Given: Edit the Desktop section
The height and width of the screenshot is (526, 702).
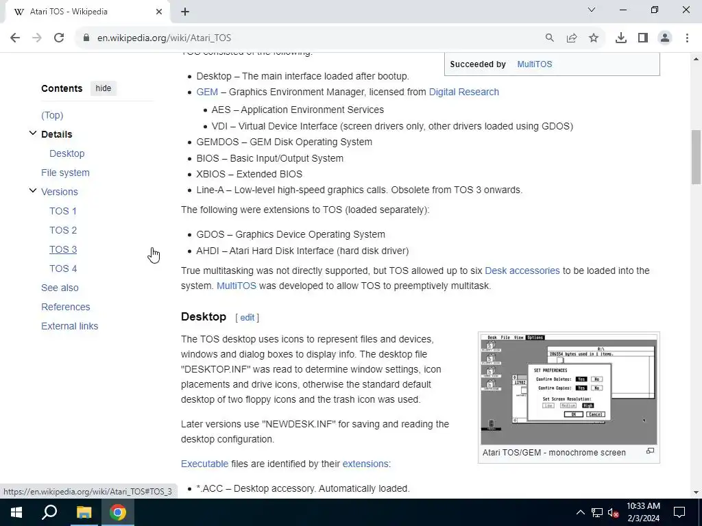Looking at the screenshot, I should click(247, 318).
